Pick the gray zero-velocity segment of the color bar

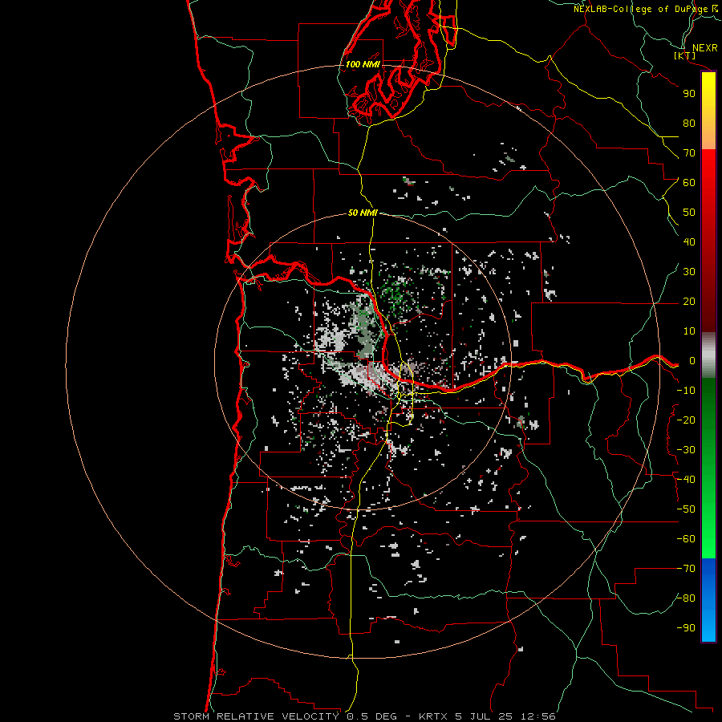708,355
